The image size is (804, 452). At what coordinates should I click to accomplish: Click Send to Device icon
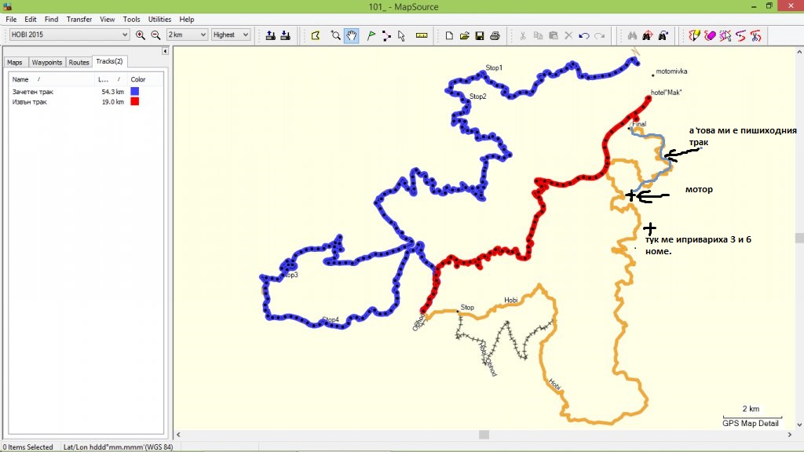271,35
